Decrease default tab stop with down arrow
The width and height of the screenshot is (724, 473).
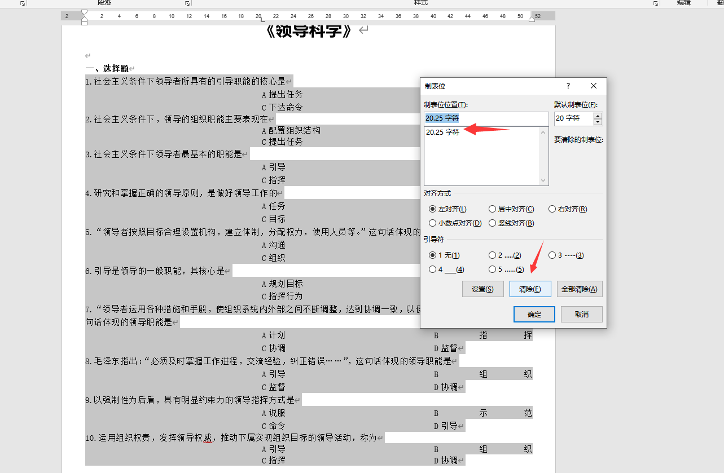tap(598, 122)
